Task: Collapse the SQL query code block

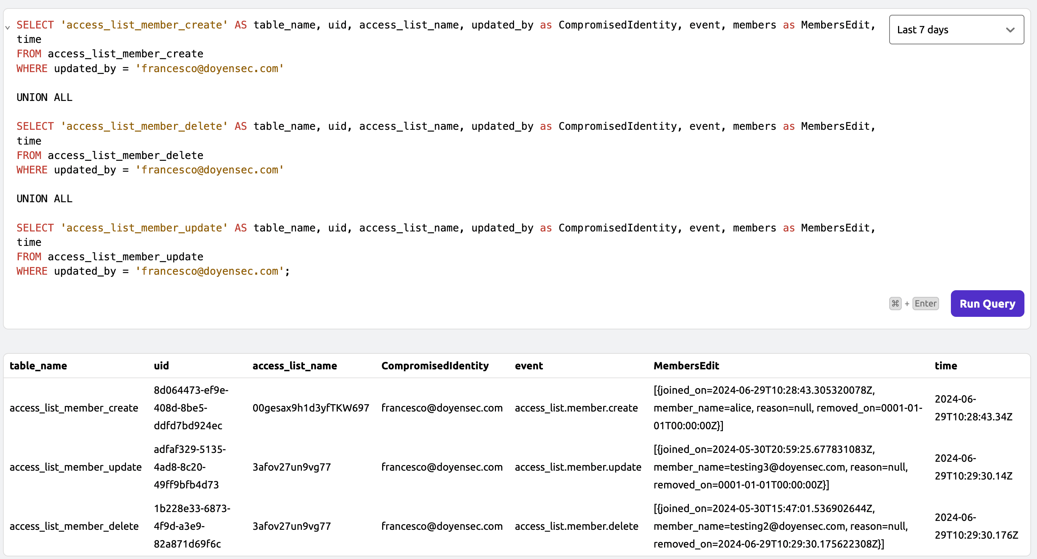Action: point(7,27)
